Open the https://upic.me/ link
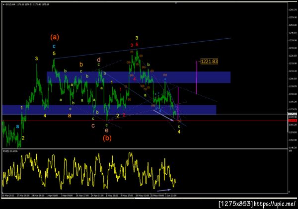 (x=275, y=204)
